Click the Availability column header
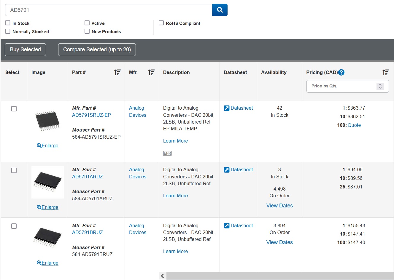 pos(274,72)
